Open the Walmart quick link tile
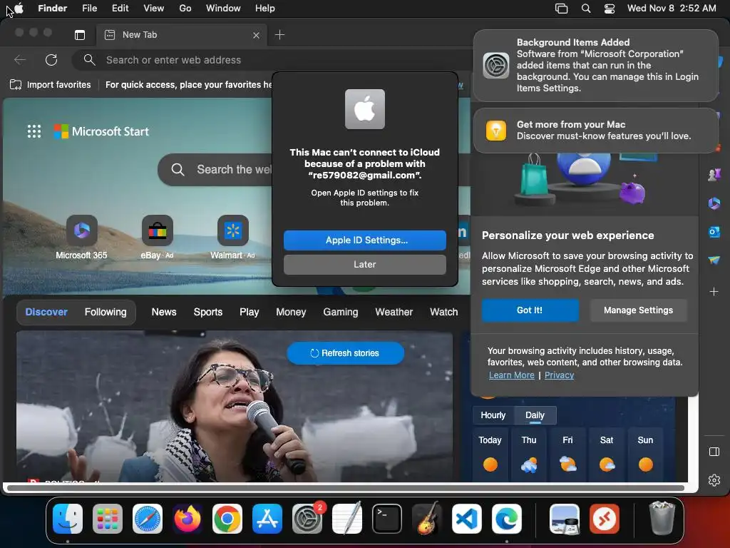Screen dimensions: 730x548 (233, 237)
